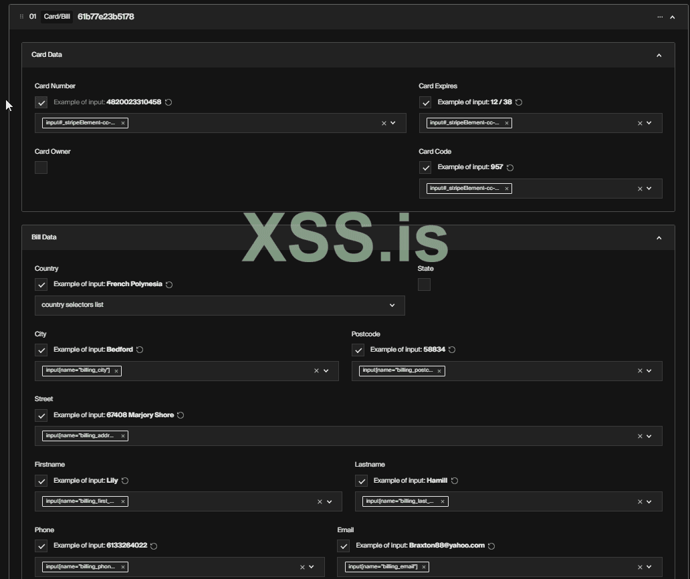Clear all selectors in Lastname field
The image size is (690, 579).
(640, 501)
